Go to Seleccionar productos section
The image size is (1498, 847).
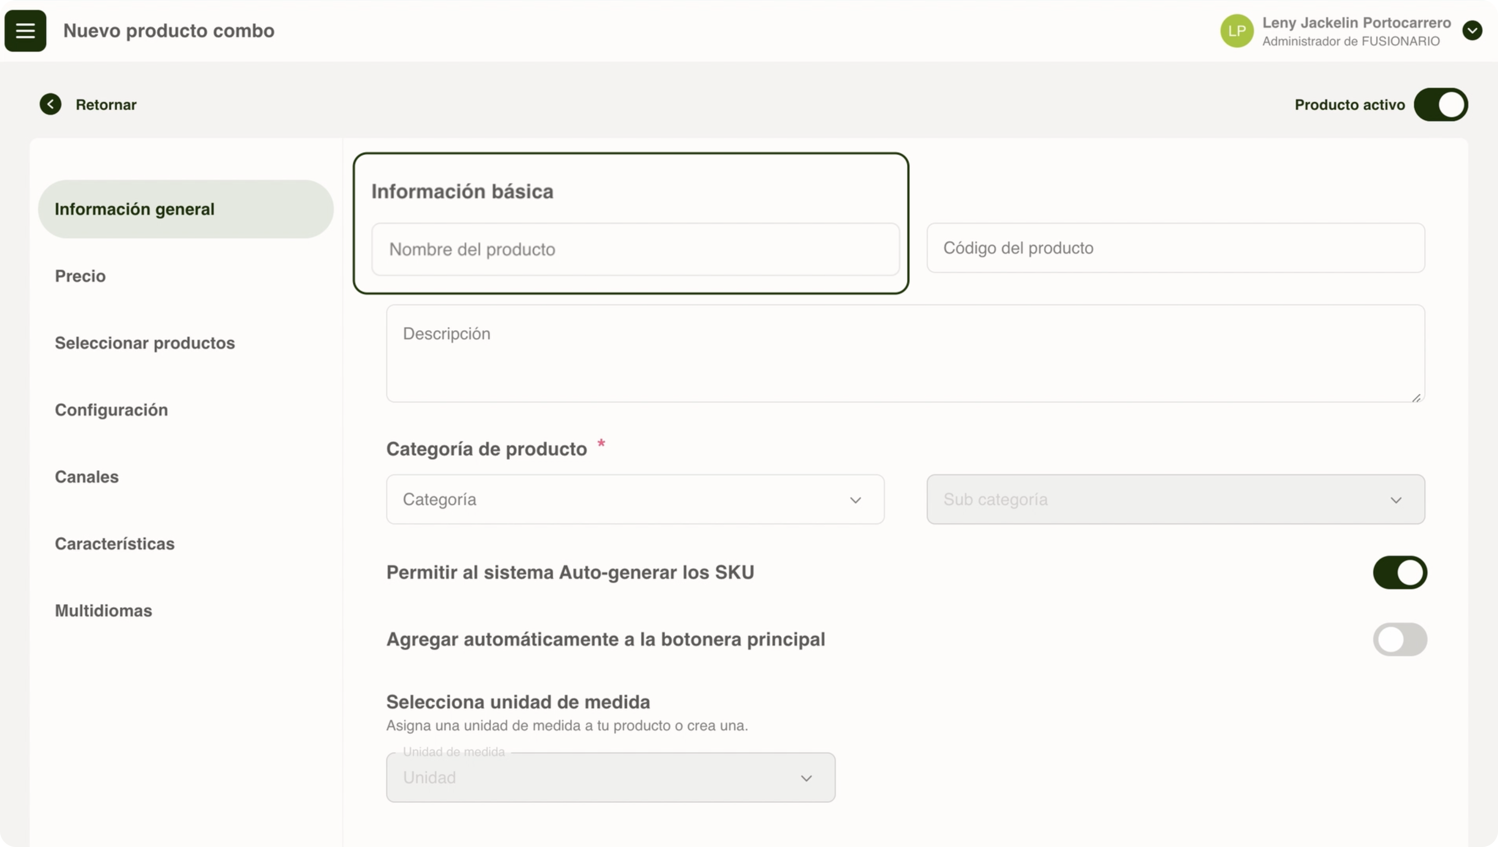point(145,343)
